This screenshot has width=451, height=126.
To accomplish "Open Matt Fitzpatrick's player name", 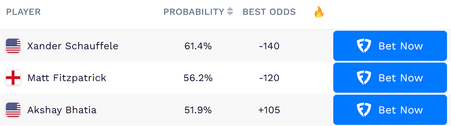I will click(x=67, y=78).
